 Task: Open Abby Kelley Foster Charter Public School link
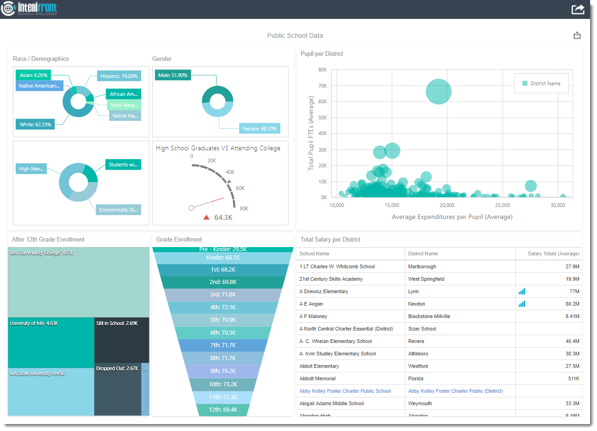tap(345, 391)
